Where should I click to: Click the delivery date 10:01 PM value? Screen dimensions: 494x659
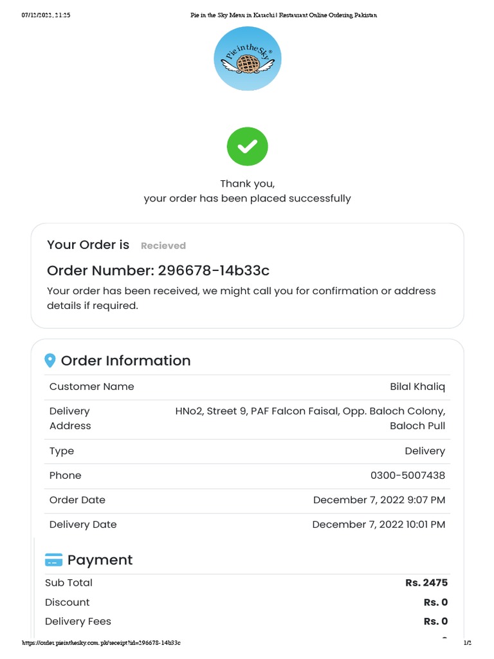click(x=379, y=524)
